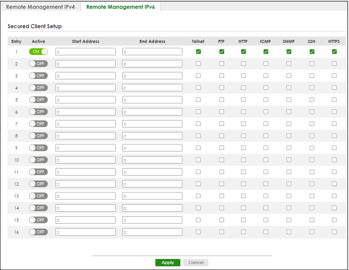349x270 pixels.
Task: Click the Cancel button
Action: [x=196, y=263]
